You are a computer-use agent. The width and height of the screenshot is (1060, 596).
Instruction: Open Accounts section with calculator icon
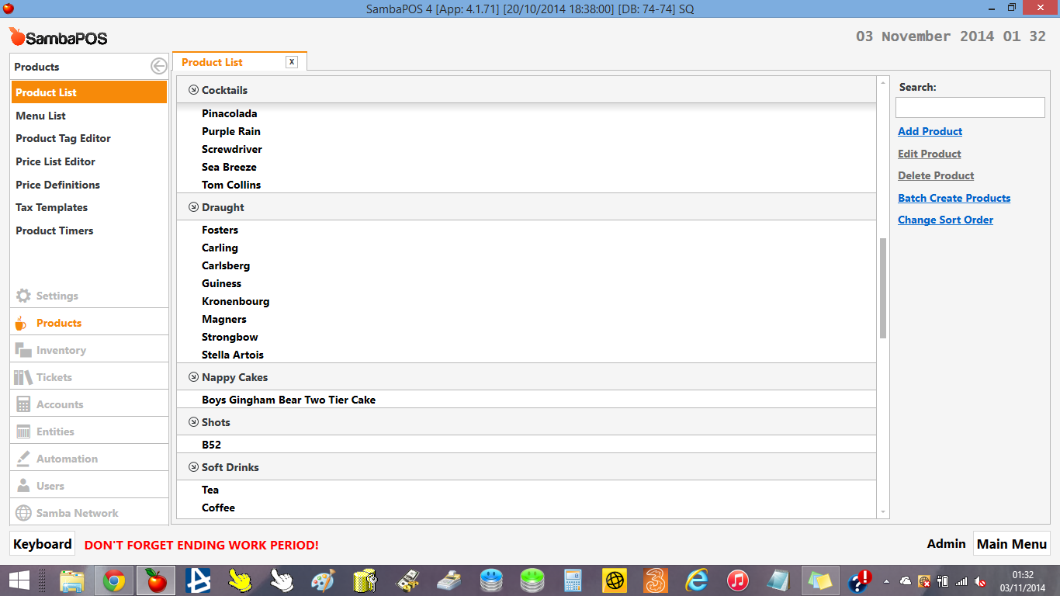pyautogui.click(x=59, y=404)
